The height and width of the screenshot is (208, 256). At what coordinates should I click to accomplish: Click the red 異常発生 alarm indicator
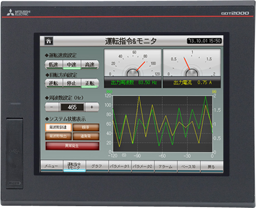72,146
